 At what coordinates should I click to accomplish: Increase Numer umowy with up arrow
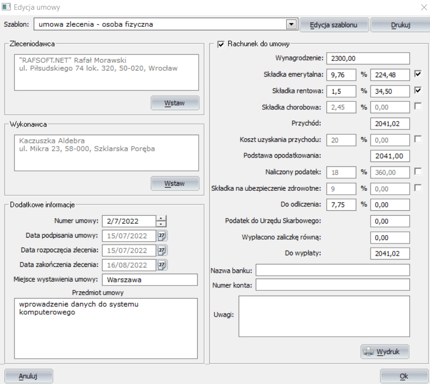(162, 218)
